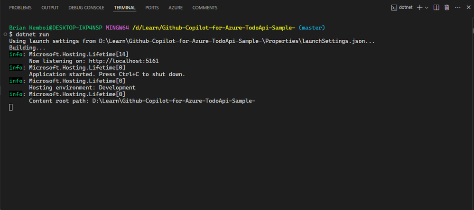Click the plus icon to create new terminal
This screenshot has width=474, height=210.
pos(419,8)
